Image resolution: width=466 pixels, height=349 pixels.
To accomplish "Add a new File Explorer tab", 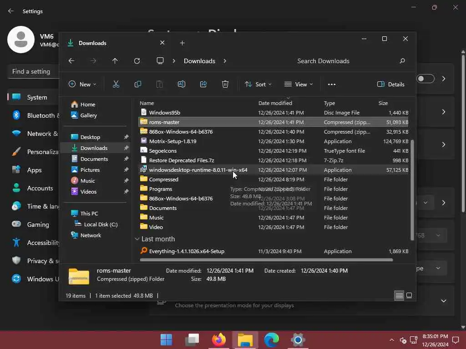I will [182, 43].
